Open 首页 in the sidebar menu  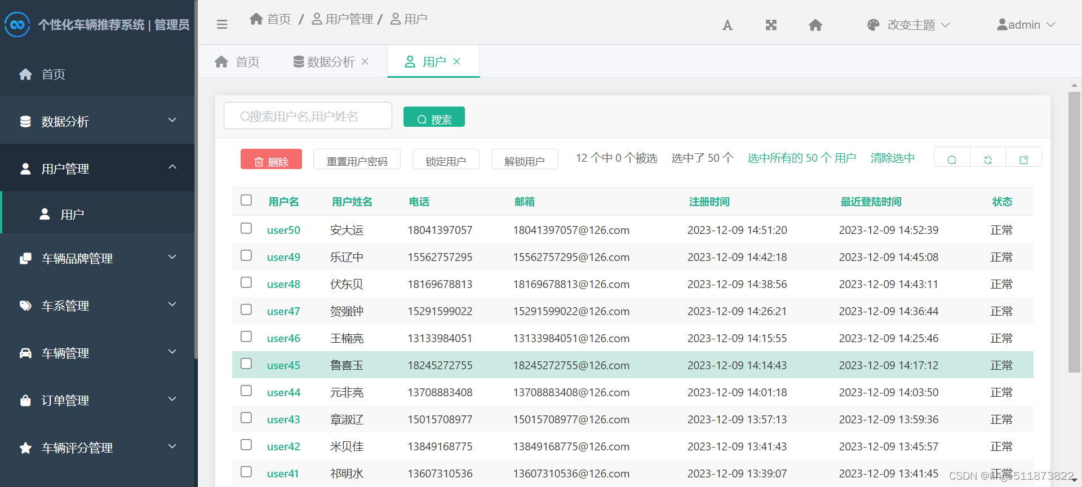(x=97, y=74)
